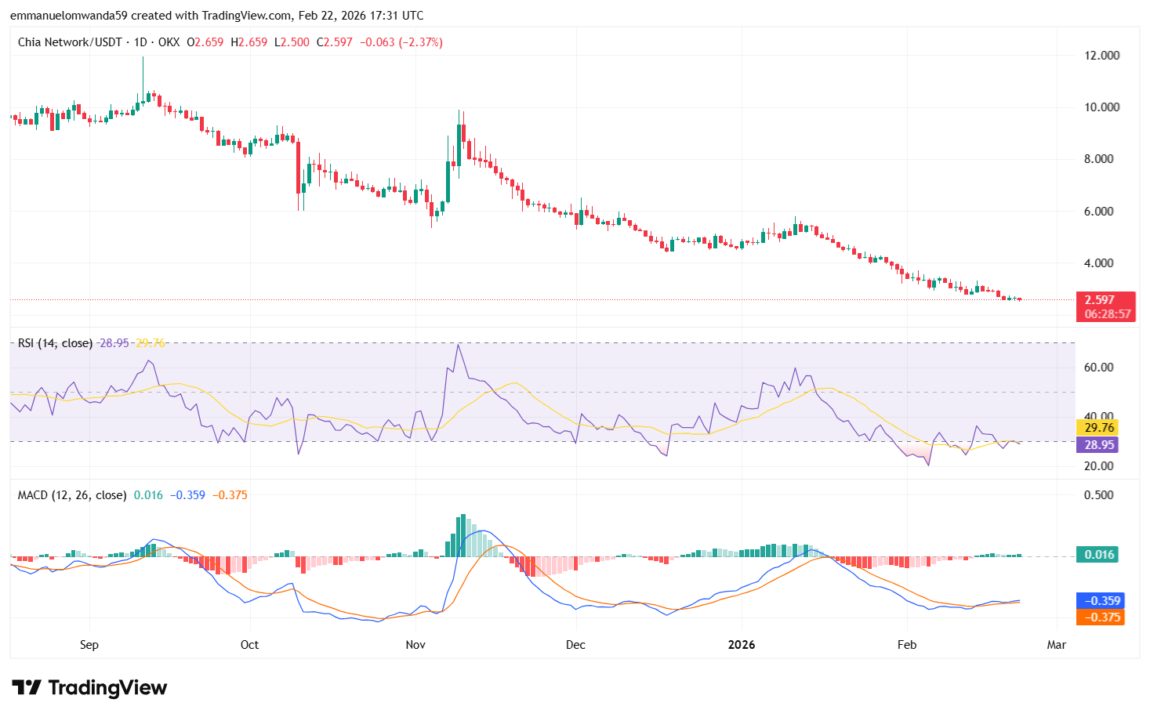Click the red -2.37% change value
Viewport: 1150px width, 717px height.
click(422, 42)
